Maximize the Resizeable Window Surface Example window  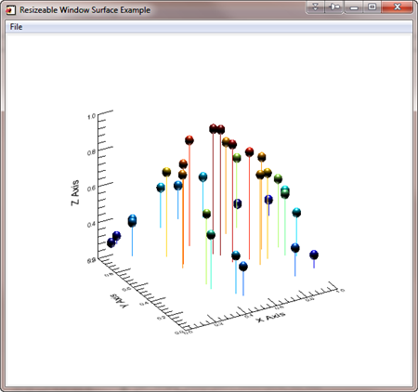click(372, 7)
